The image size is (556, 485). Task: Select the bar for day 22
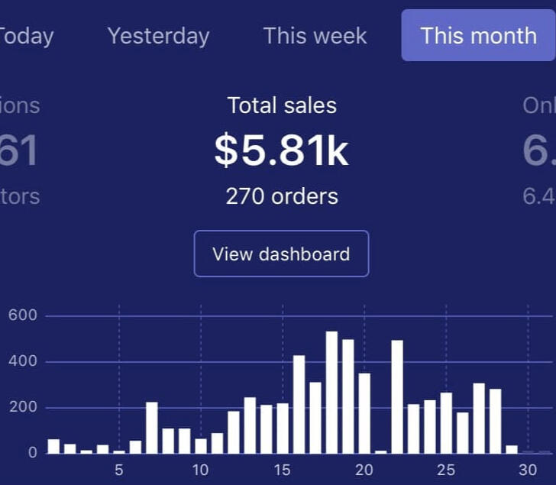(x=397, y=396)
